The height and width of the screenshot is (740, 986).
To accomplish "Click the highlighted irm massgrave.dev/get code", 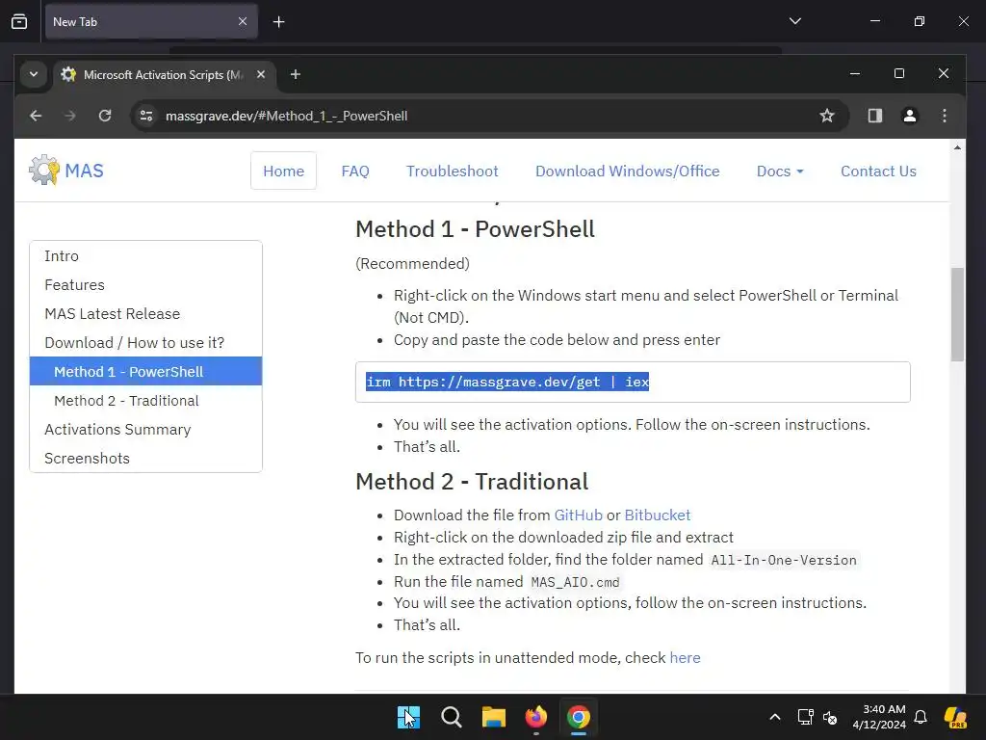I will [x=507, y=382].
